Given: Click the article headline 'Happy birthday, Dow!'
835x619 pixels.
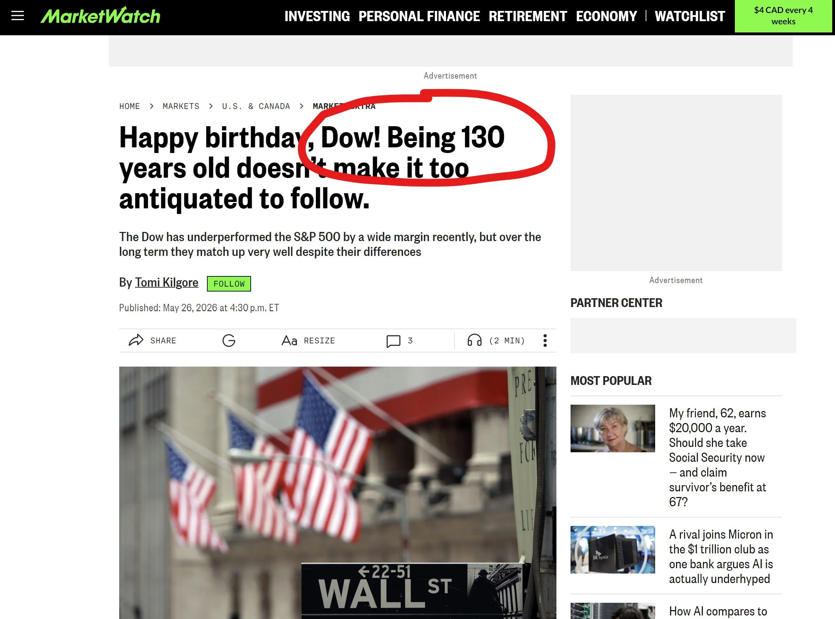Looking at the screenshot, I should 312,168.
